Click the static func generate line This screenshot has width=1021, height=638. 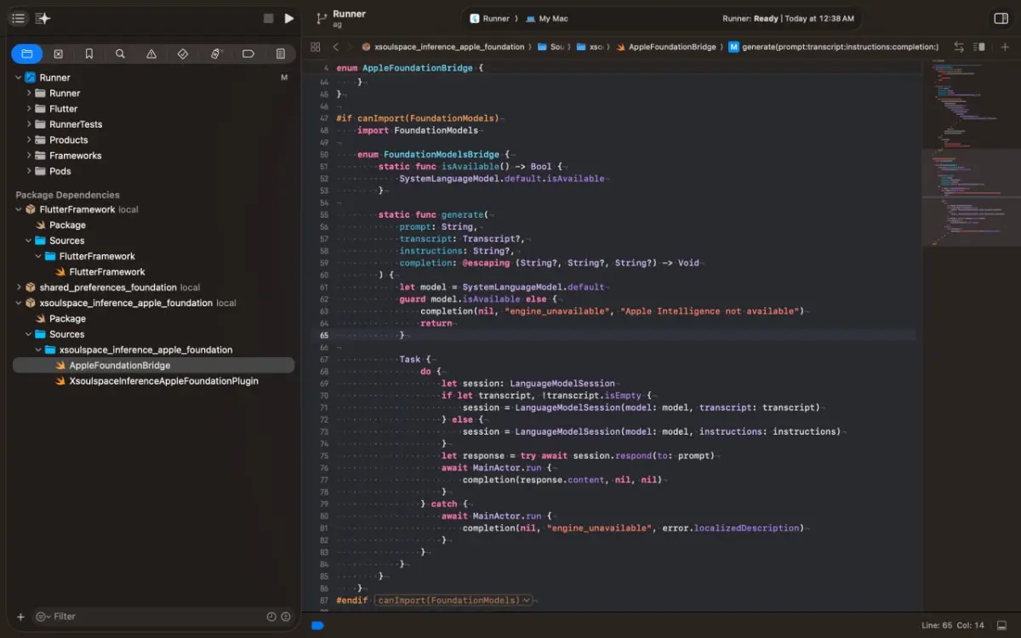(x=434, y=214)
